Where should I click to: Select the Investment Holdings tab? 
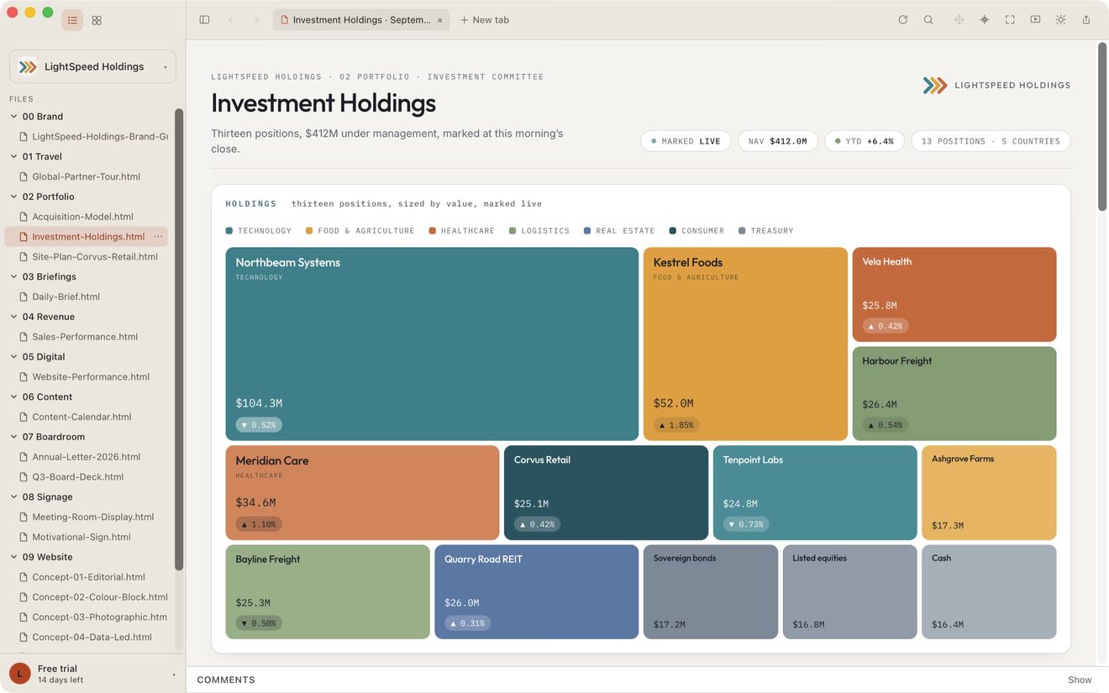[361, 20]
